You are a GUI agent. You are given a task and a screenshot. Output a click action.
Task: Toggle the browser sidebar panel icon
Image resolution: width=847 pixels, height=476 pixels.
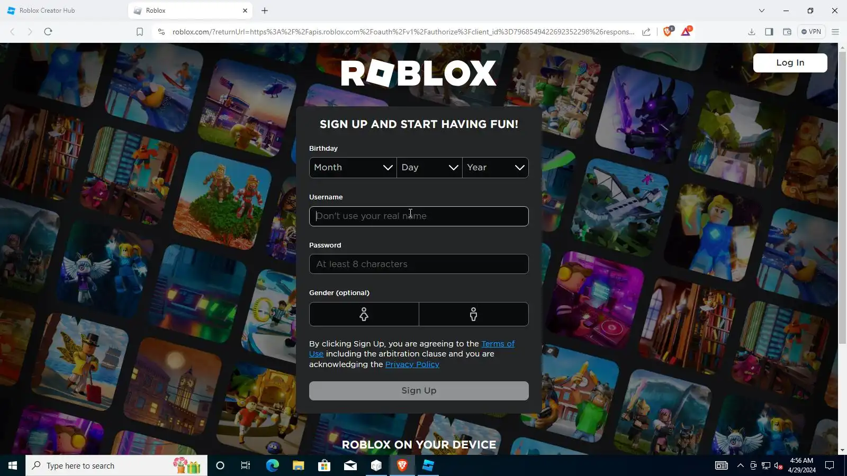769,32
